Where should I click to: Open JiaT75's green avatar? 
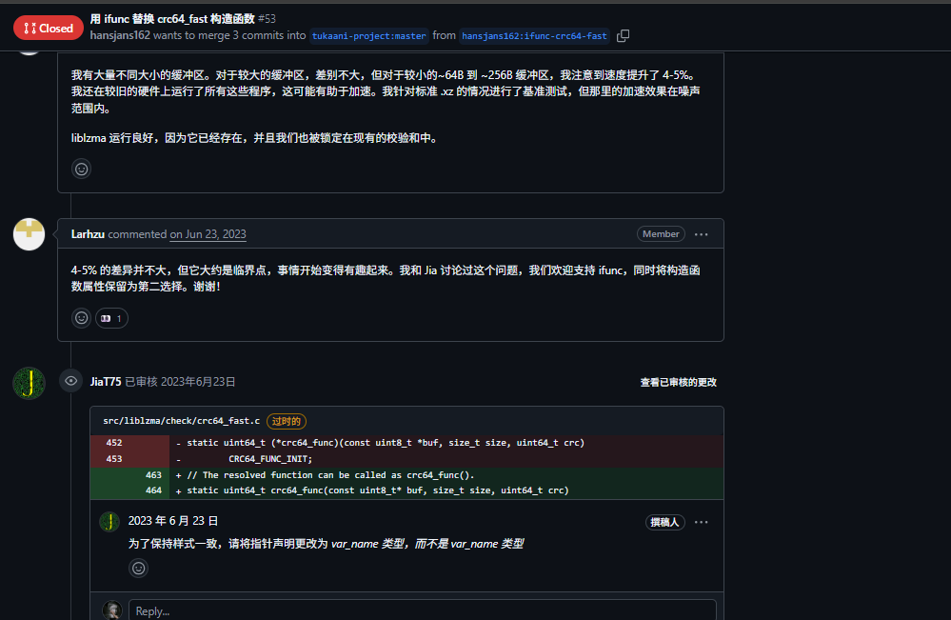(x=29, y=383)
